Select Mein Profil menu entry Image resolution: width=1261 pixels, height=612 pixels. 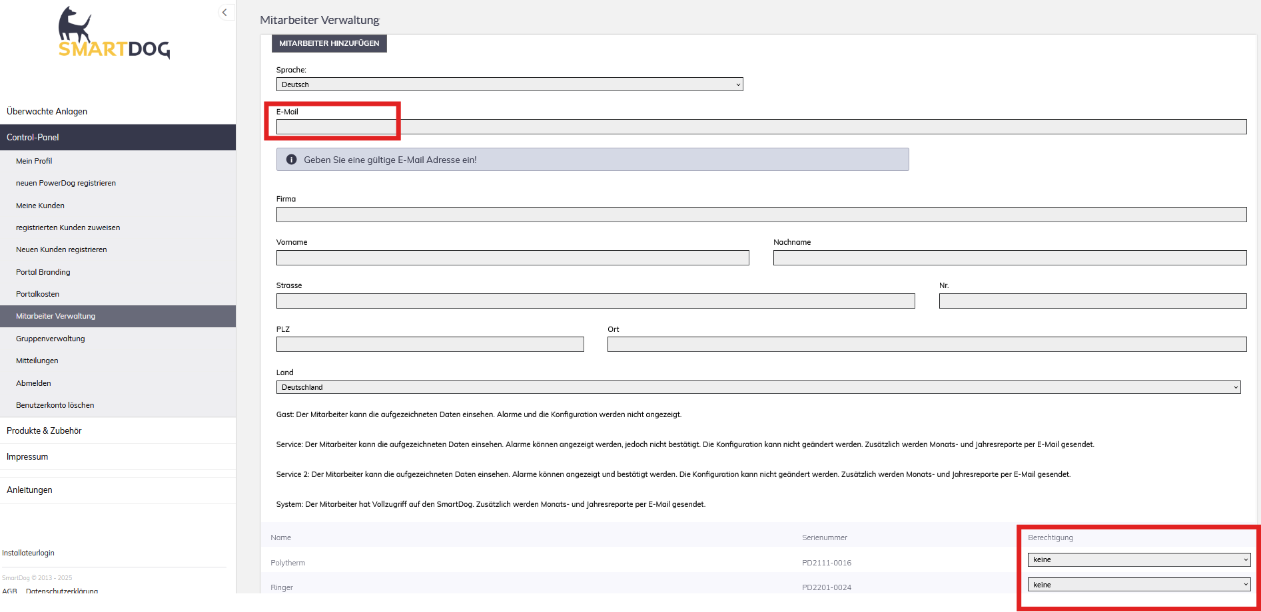coord(34,161)
